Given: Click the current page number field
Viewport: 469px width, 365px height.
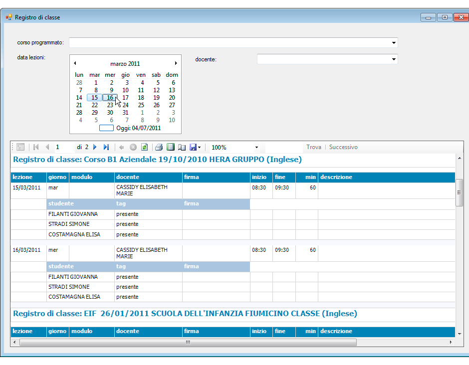Looking at the screenshot, I should click(x=64, y=147).
